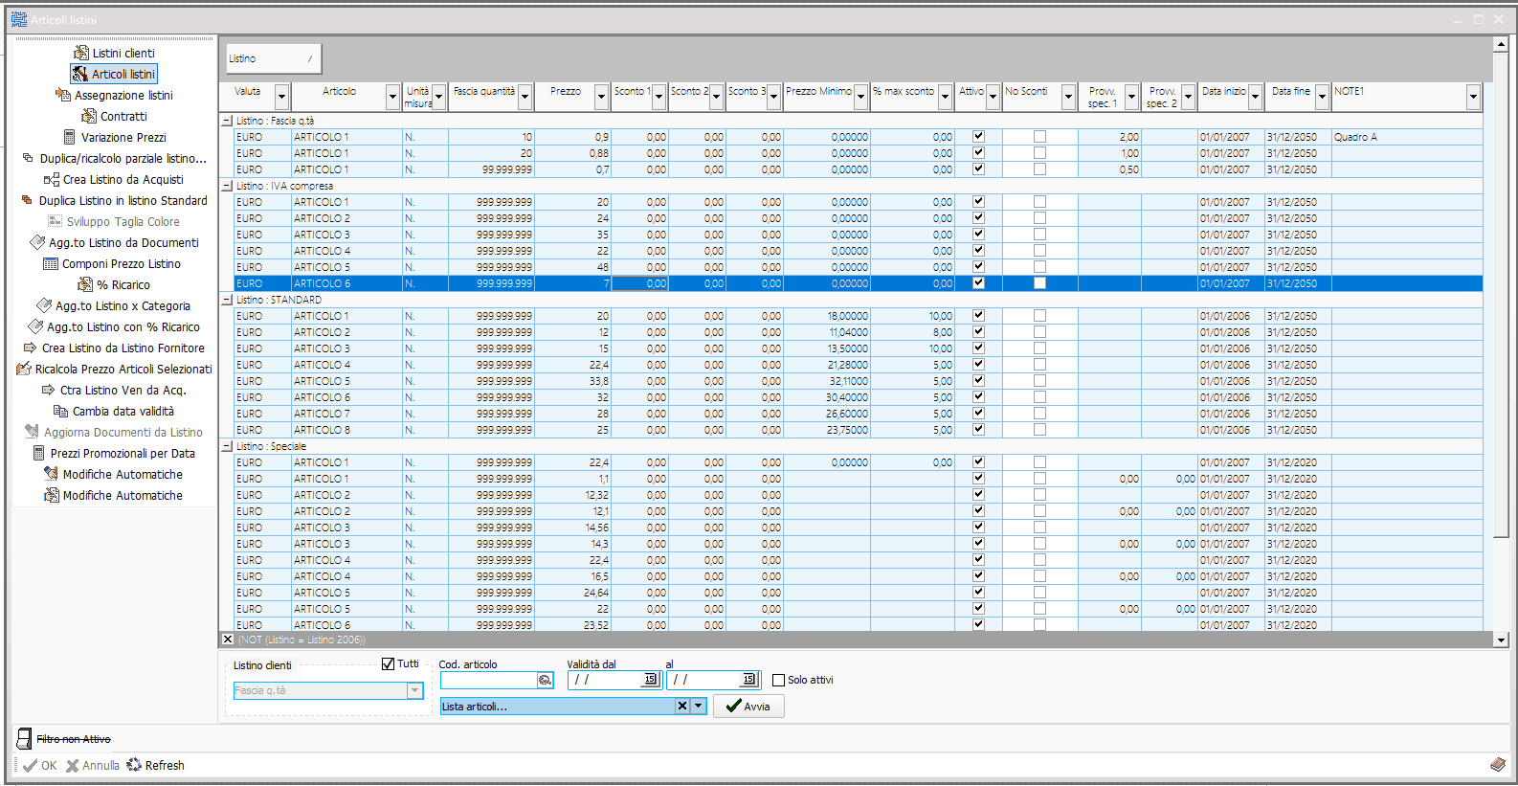This screenshot has height=786, width=1518.
Task: Open the Lista articoli dropdown arrow
Action: (x=699, y=706)
